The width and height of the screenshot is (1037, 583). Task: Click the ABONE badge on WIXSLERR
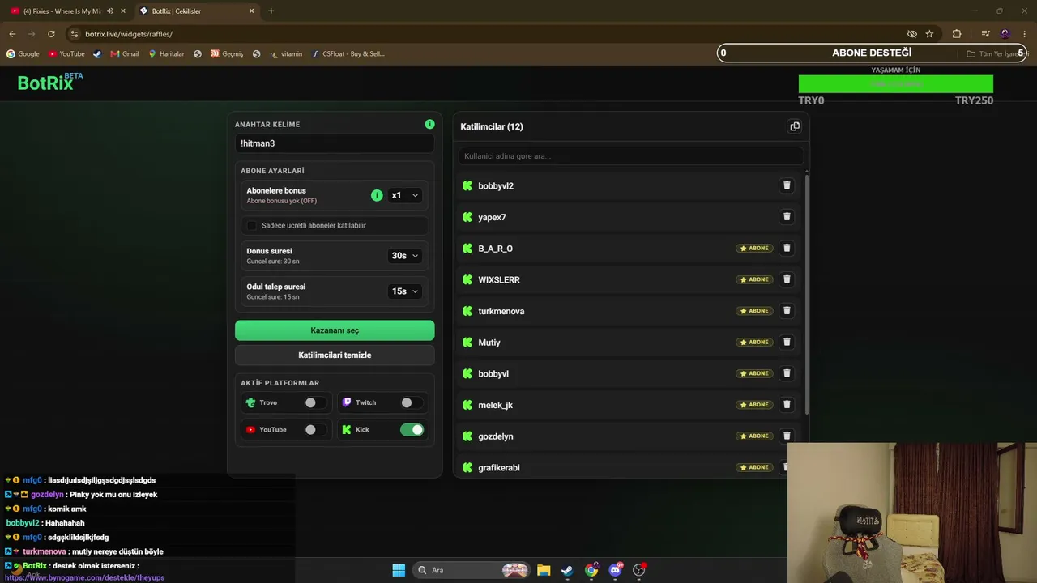pos(754,279)
